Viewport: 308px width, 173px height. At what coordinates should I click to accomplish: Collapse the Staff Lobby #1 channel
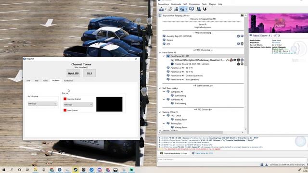click(x=164, y=92)
